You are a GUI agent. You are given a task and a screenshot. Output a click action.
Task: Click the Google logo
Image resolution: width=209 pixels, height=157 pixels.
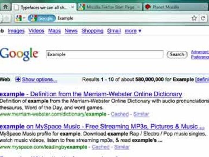click(19, 54)
